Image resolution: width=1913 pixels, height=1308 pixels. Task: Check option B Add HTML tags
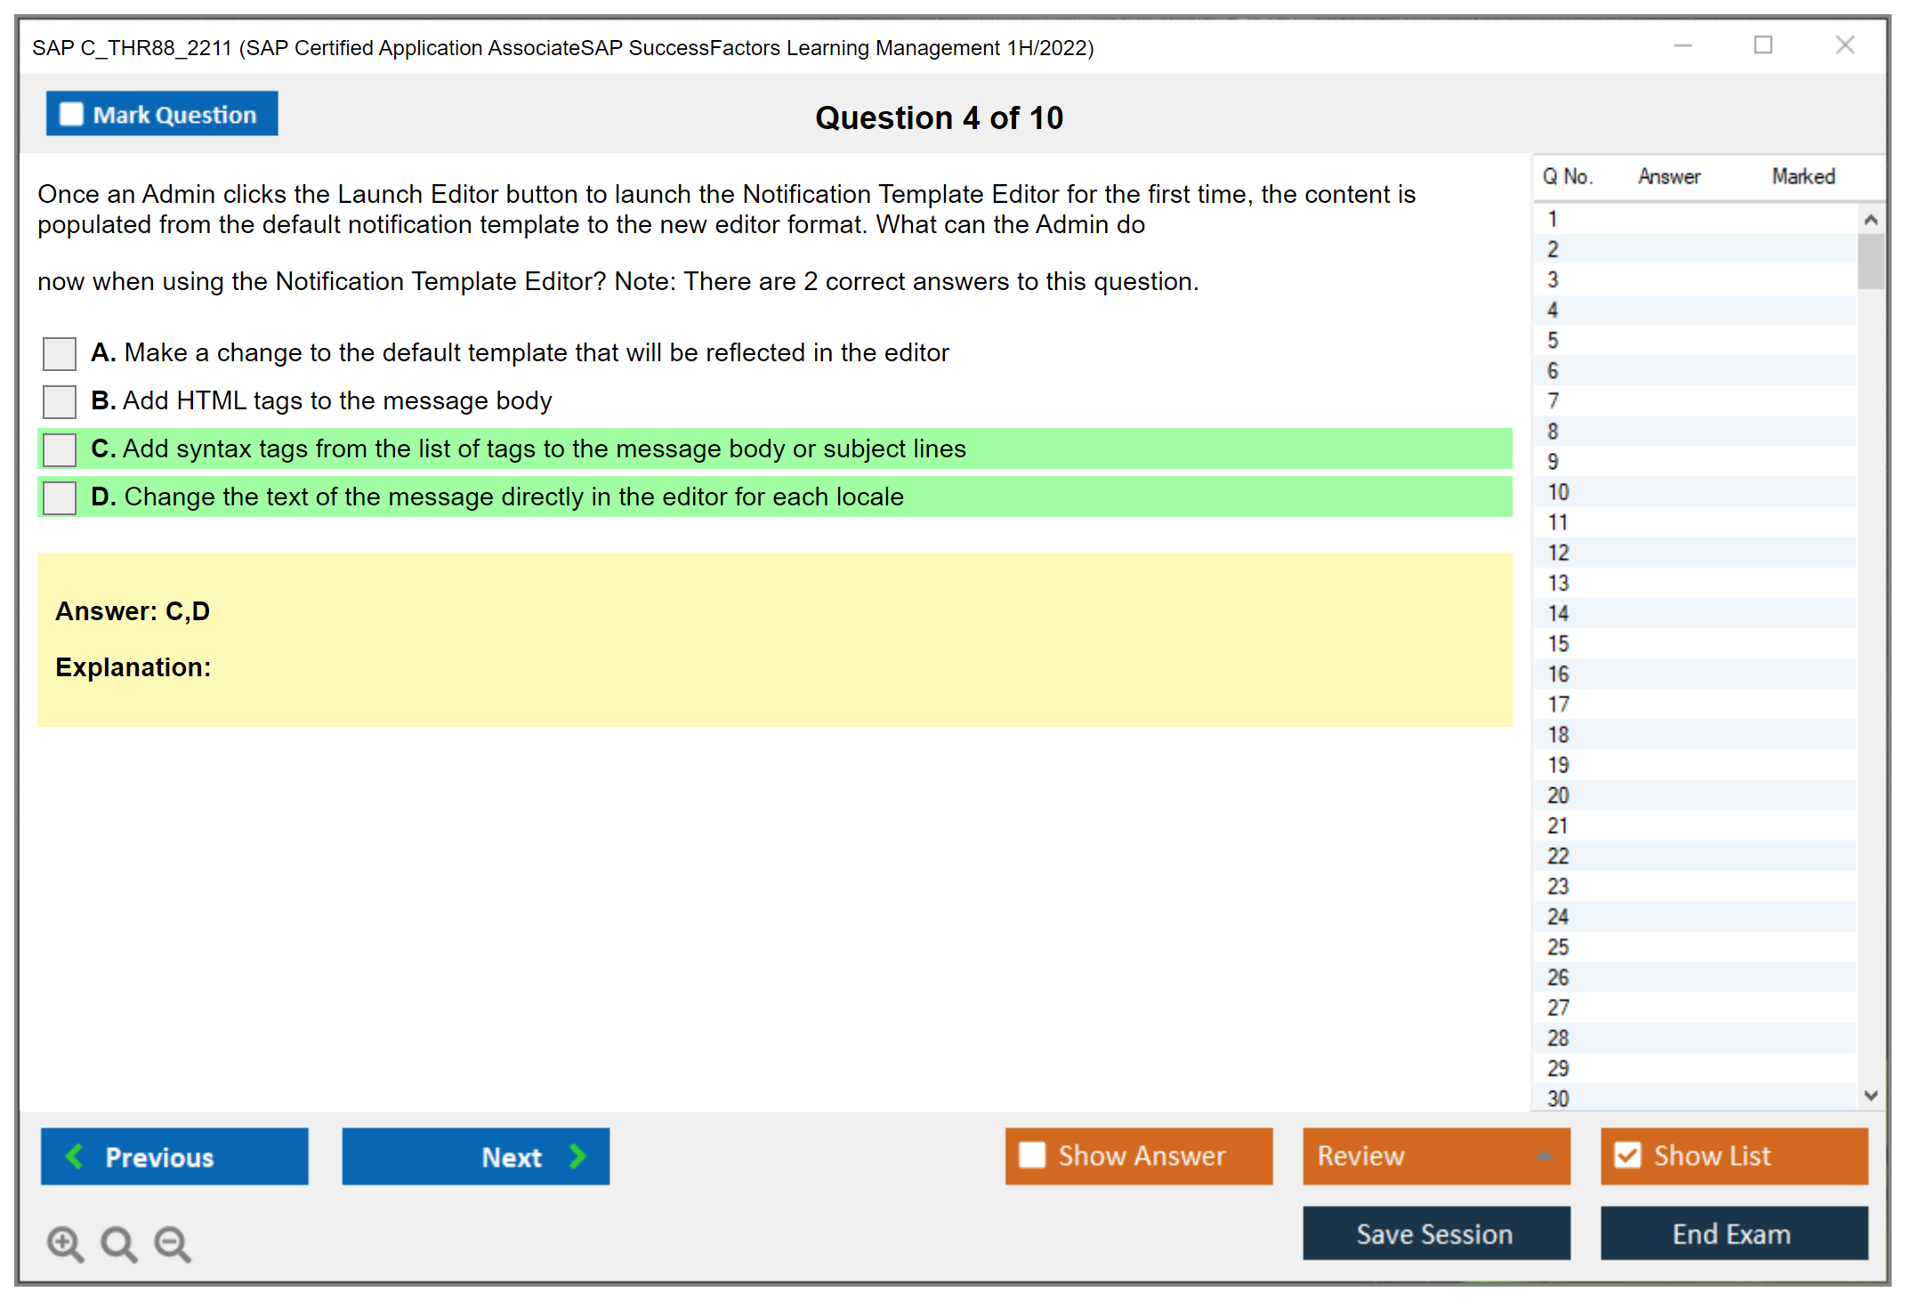(60, 401)
